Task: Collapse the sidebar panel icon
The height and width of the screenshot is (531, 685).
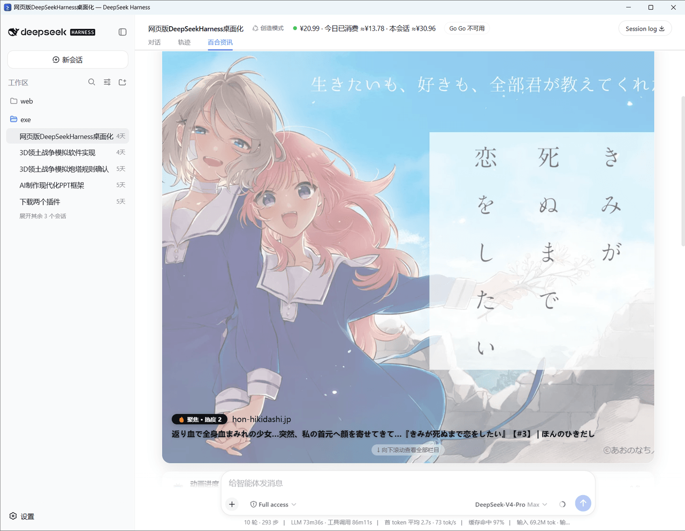Action: point(123,32)
